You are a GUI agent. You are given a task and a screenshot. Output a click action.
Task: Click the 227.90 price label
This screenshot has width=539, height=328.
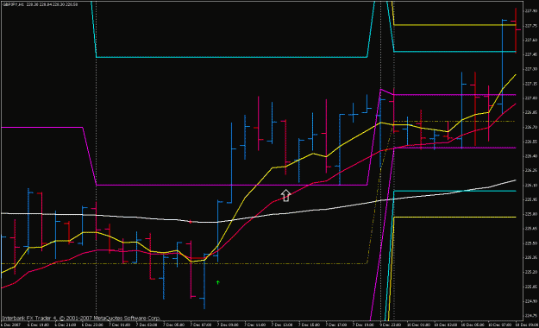(531, 11)
